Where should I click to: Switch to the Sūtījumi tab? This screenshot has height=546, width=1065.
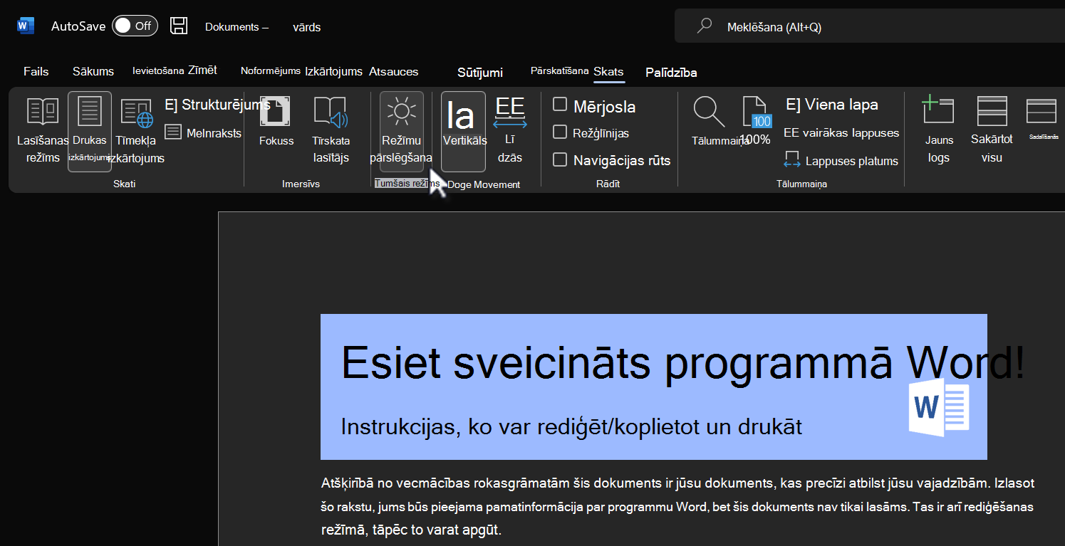click(480, 73)
